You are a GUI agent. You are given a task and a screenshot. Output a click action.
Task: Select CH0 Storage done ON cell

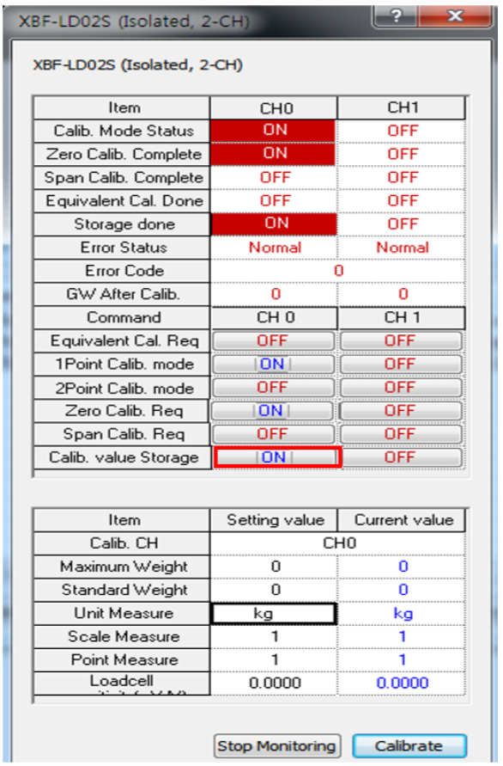(x=274, y=224)
